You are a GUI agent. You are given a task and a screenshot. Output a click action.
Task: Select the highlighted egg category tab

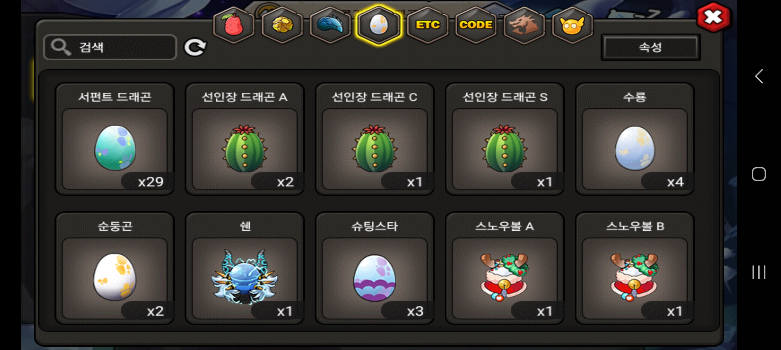pyautogui.click(x=379, y=25)
